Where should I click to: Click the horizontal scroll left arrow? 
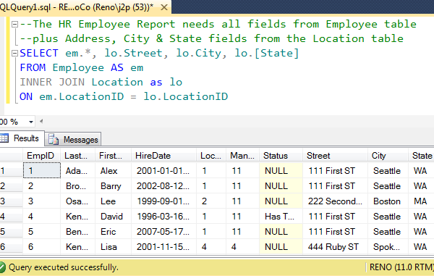click(x=41, y=121)
